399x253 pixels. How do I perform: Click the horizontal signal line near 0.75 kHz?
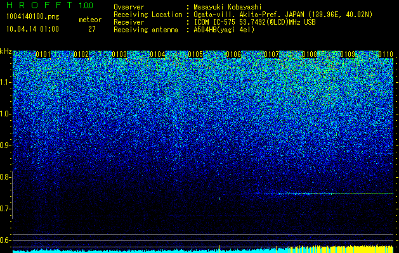(323, 194)
